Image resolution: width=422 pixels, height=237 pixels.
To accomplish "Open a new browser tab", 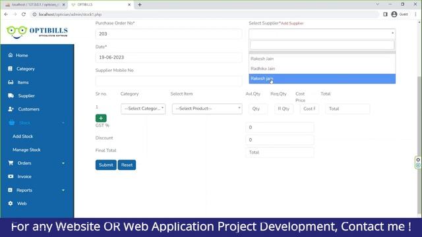I will click(140, 5).
